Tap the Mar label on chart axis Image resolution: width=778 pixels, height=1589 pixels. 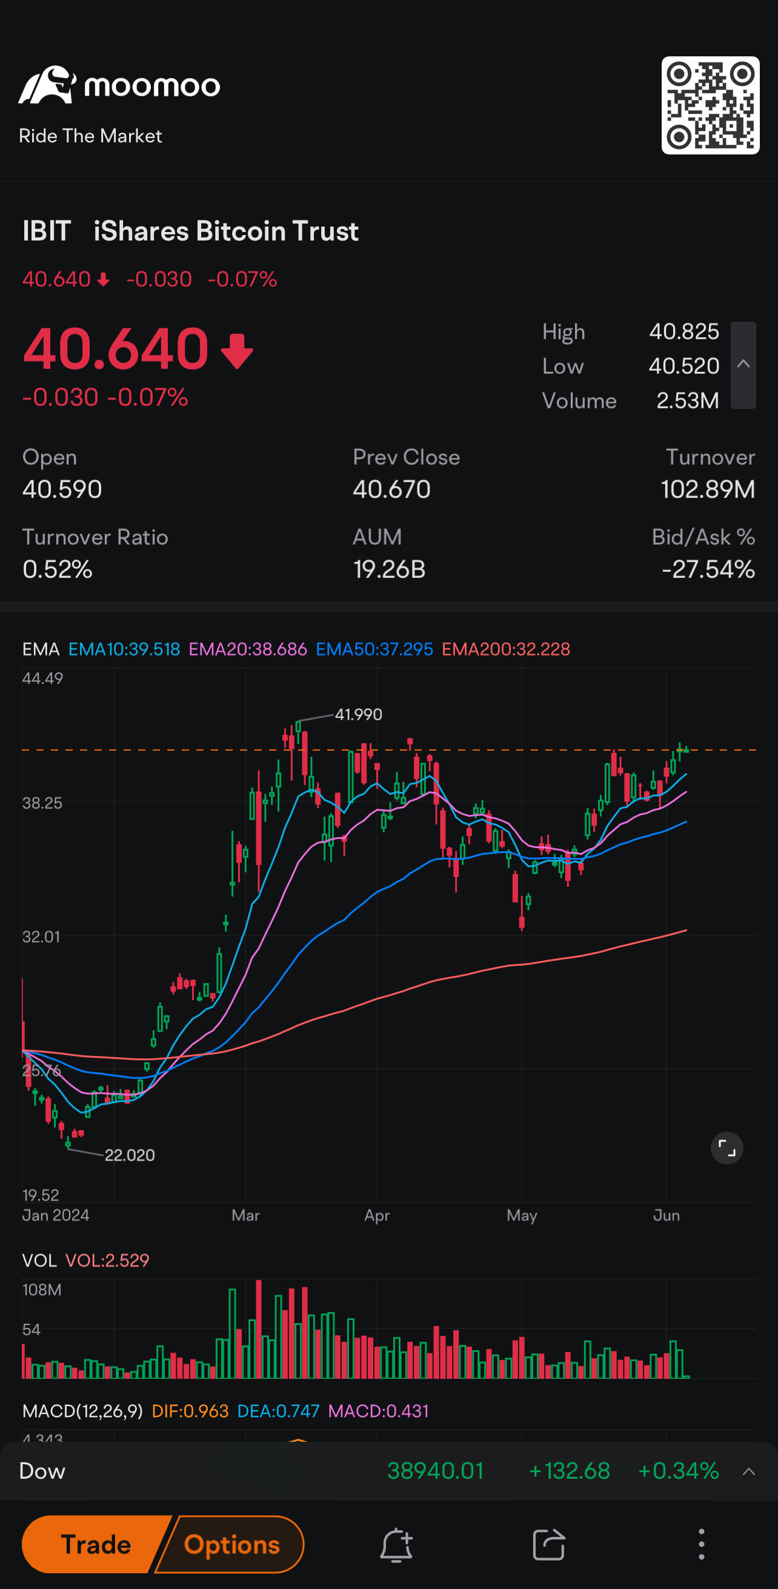coord(245,1215)
